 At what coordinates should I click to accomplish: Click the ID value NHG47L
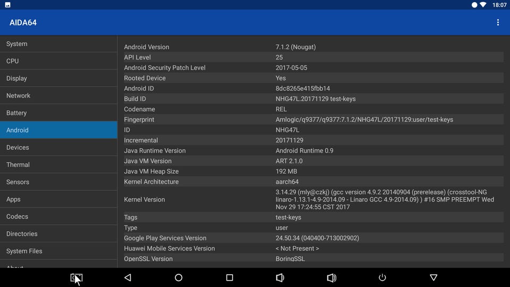[x=287, y=130]
